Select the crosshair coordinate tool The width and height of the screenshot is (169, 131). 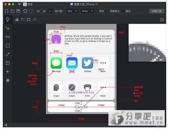pos(8,72)
